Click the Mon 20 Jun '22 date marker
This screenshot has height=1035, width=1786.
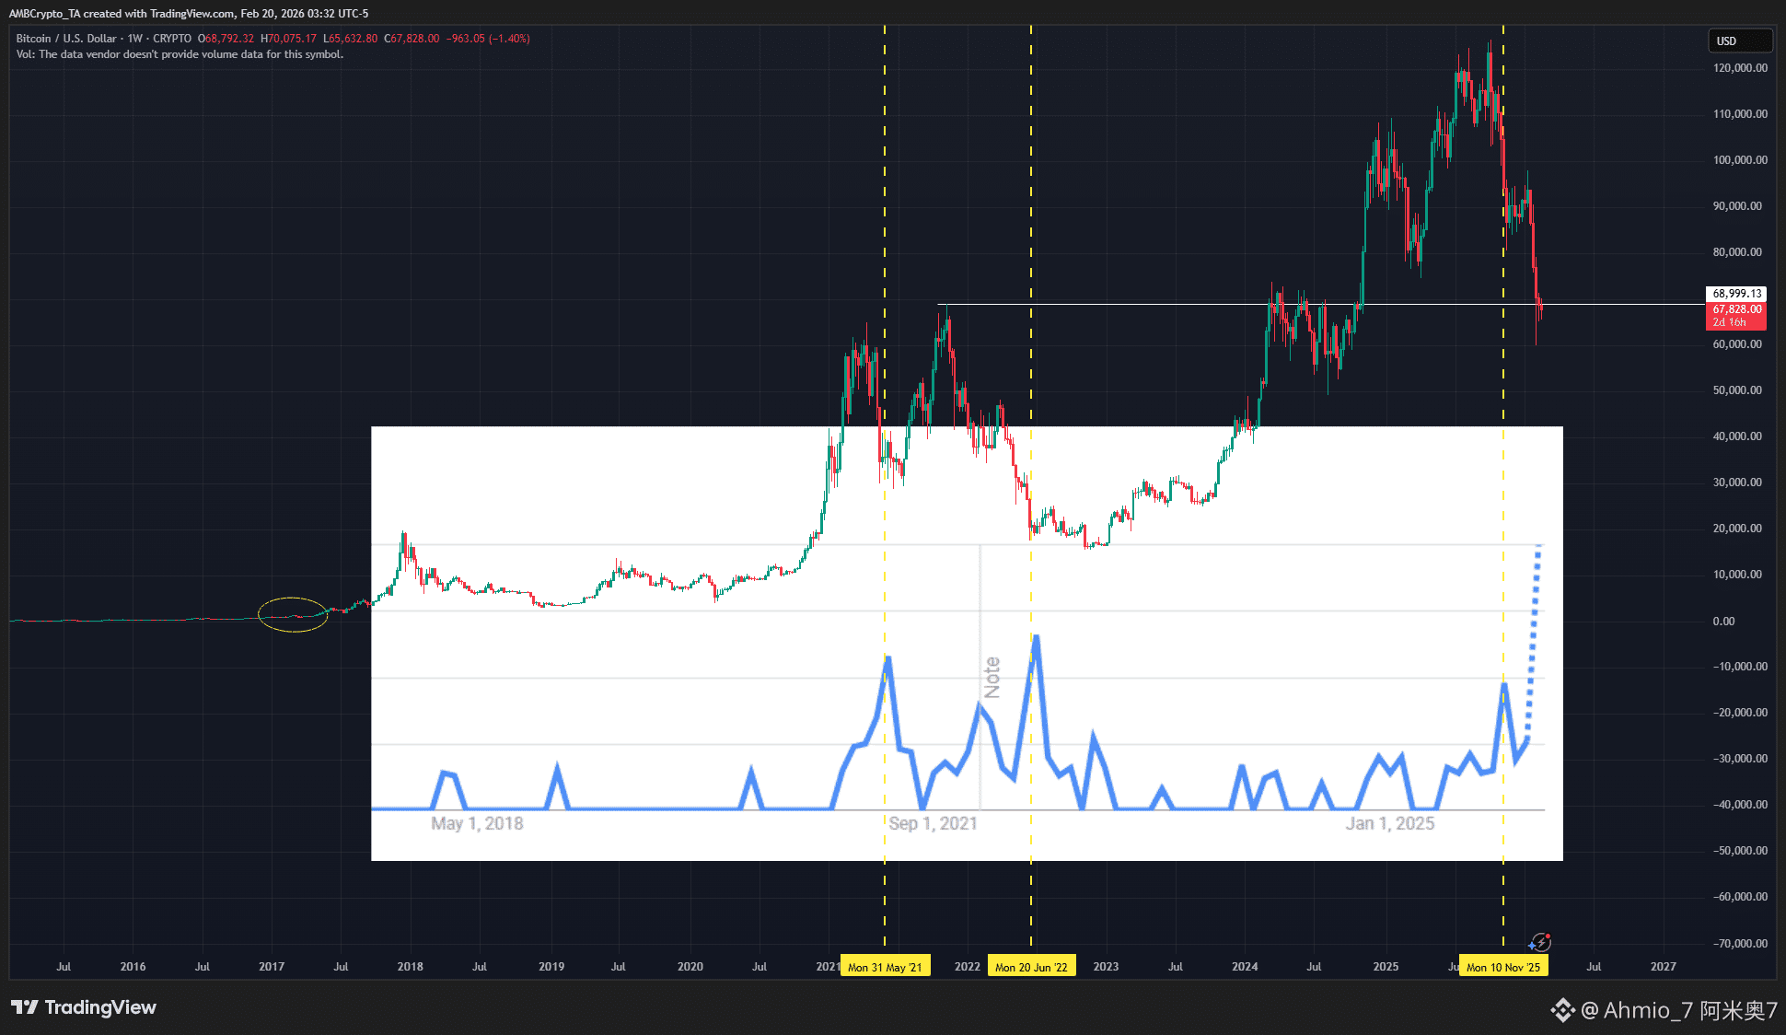pos(1031,965)
